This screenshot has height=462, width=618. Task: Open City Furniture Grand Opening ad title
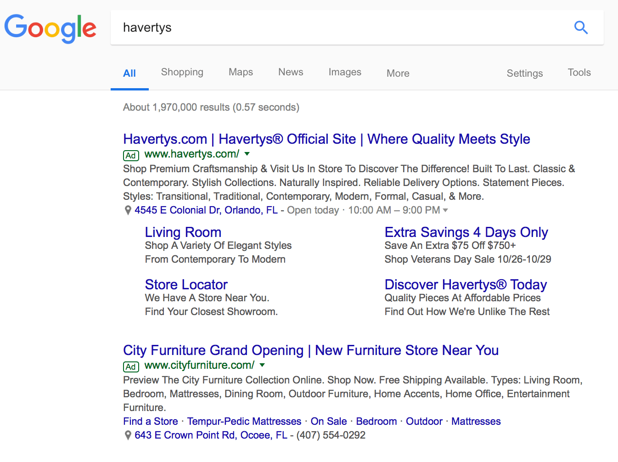[x=311, y=350]
